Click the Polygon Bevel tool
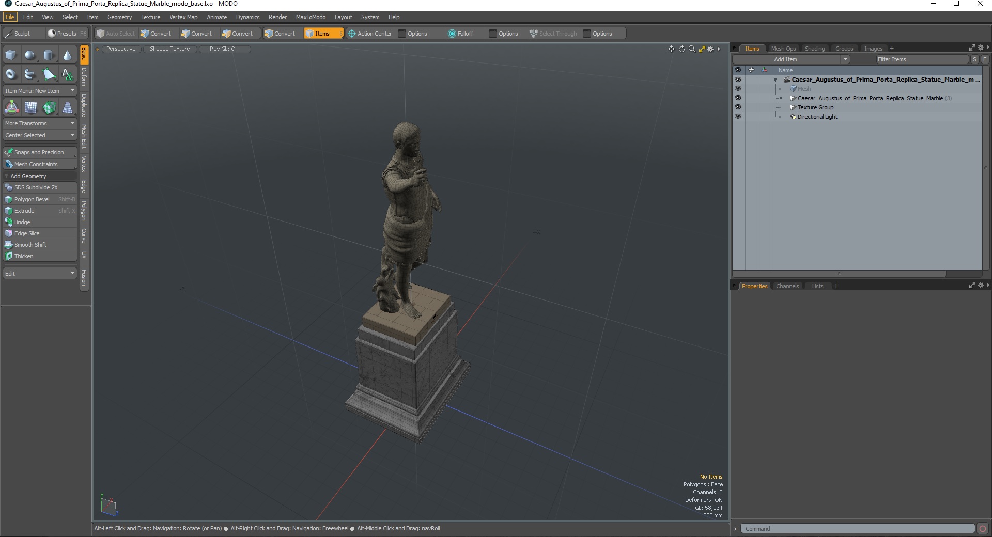 pos(40,199)
